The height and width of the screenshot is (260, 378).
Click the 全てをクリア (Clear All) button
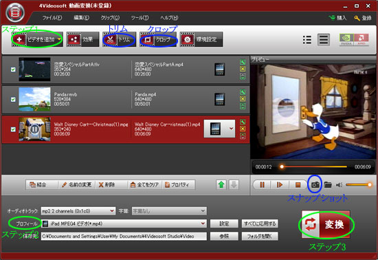pyautogui.click(x=144, y=185)
